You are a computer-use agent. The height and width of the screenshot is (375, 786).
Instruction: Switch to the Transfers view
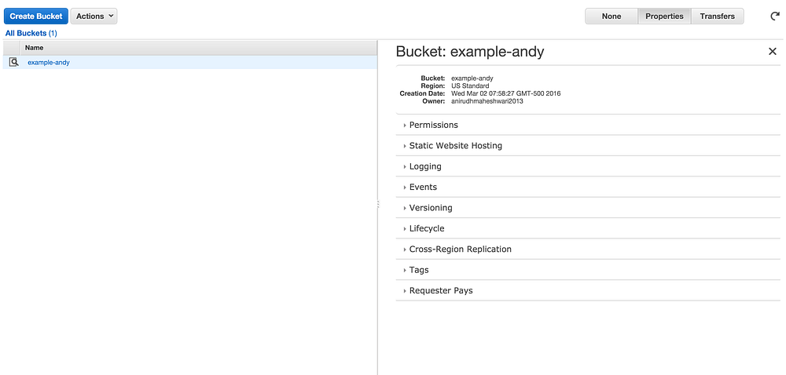coord(718,16)
